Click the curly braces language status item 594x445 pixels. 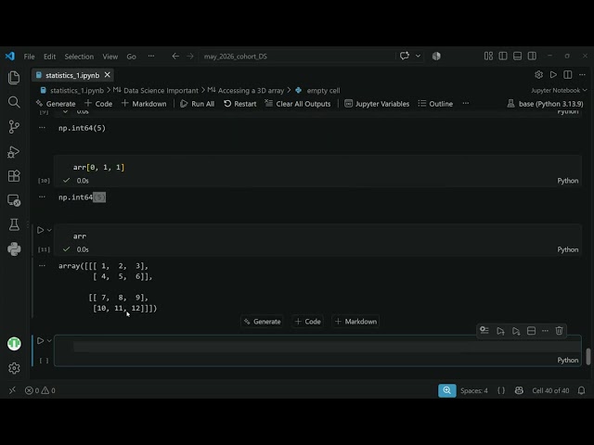(x=501, y=390)
